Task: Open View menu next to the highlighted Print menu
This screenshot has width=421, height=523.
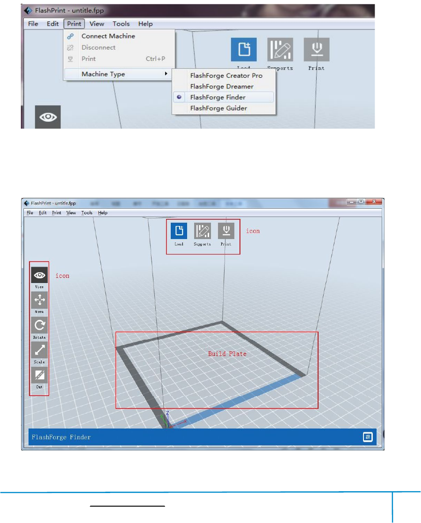Action: coord(97,24)
